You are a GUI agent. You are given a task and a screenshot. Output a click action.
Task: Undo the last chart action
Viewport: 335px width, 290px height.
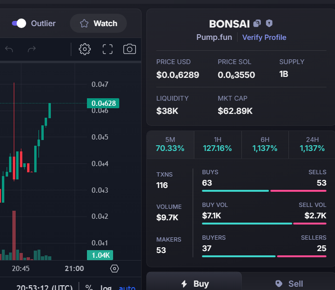pyautogui.click(x=9, y=49)
